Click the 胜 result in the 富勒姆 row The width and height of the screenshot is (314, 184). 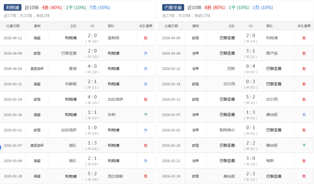tap(146, 38)
